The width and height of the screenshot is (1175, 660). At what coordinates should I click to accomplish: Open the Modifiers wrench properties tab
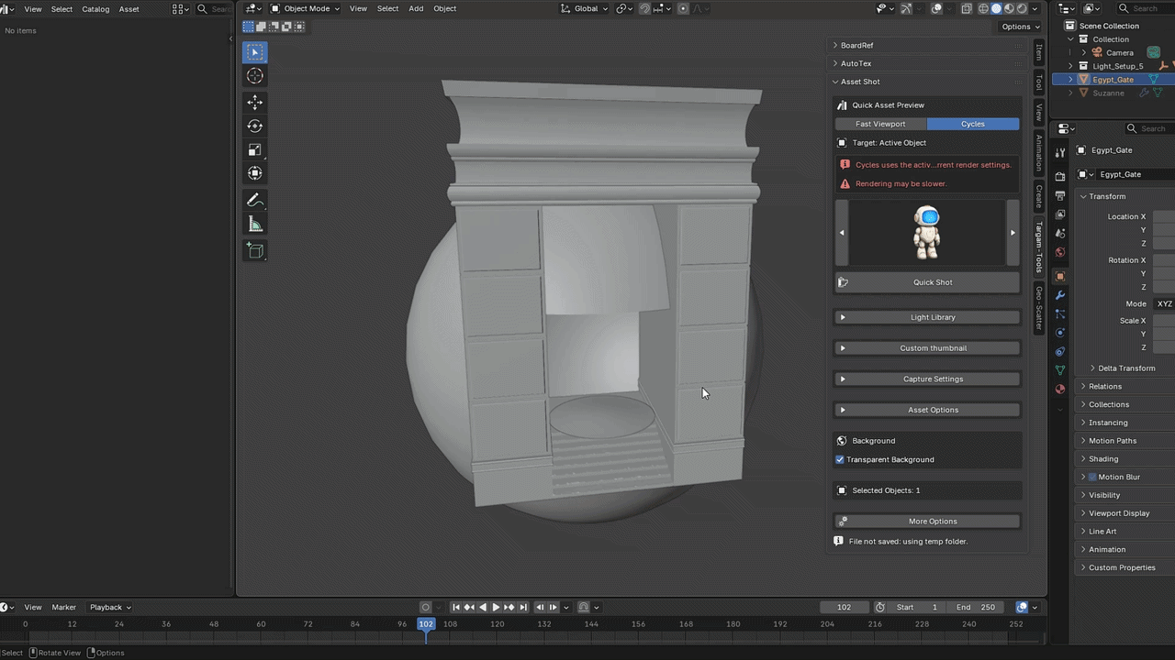(1060, 295)
